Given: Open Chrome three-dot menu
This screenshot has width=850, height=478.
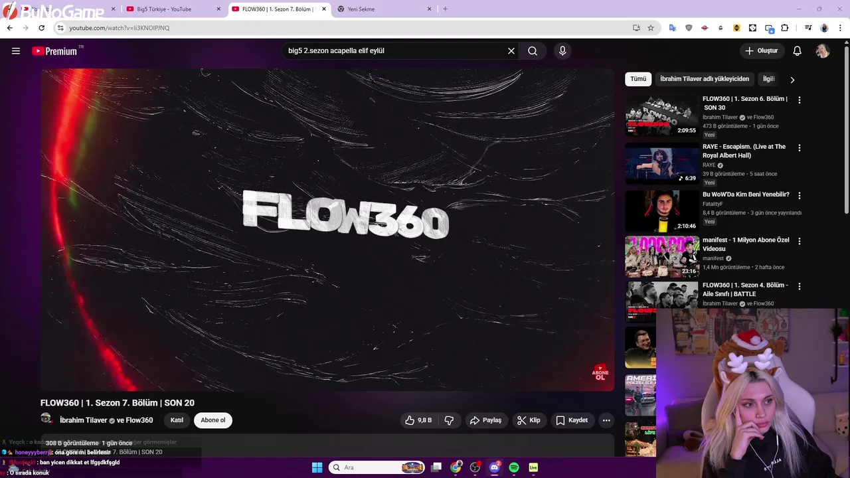Looking at the screenshot, I should click(840, 28).
